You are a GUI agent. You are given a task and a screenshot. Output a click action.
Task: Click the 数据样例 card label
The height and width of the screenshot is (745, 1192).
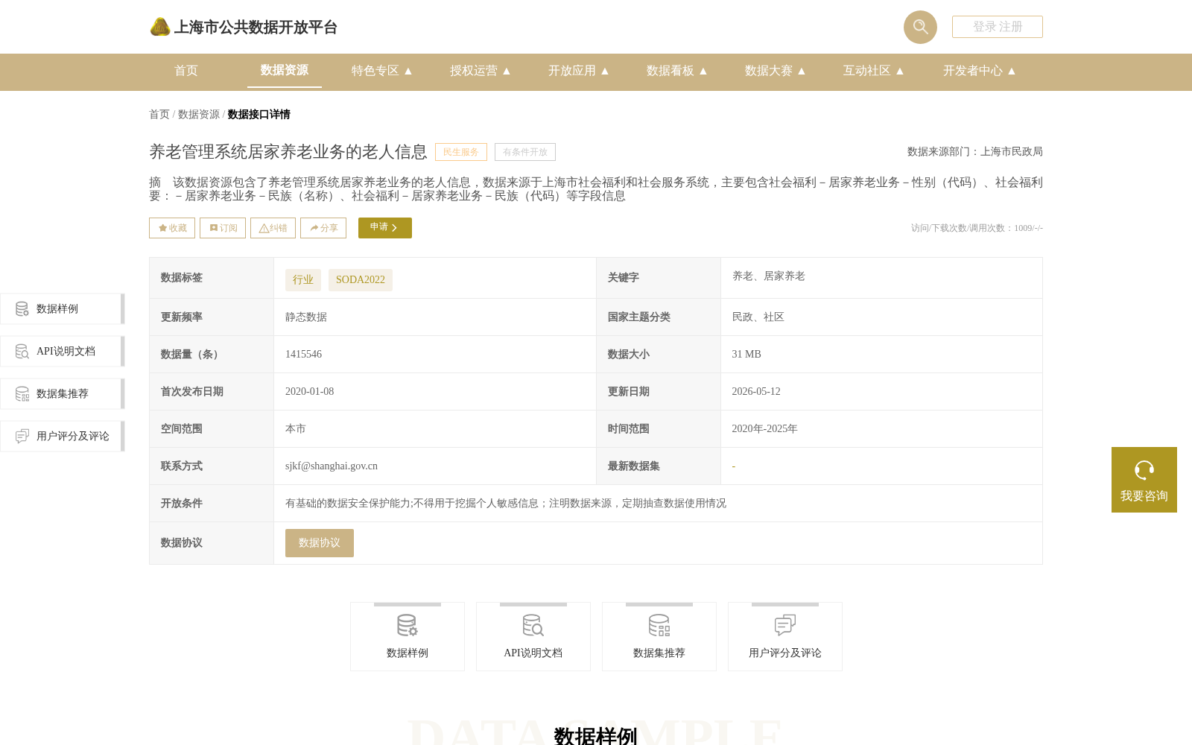(x=408, y=653)
